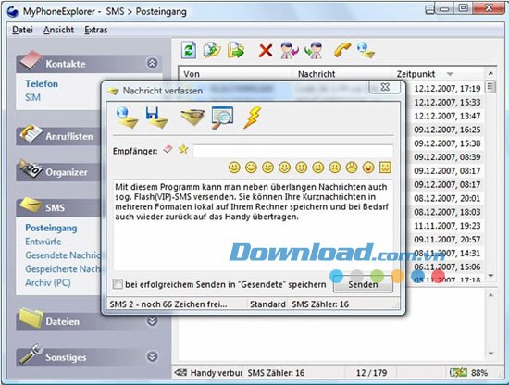509x385 pixels.
Task: Click the SMS envelope sidebar icon
Action: tap(31, 205)
